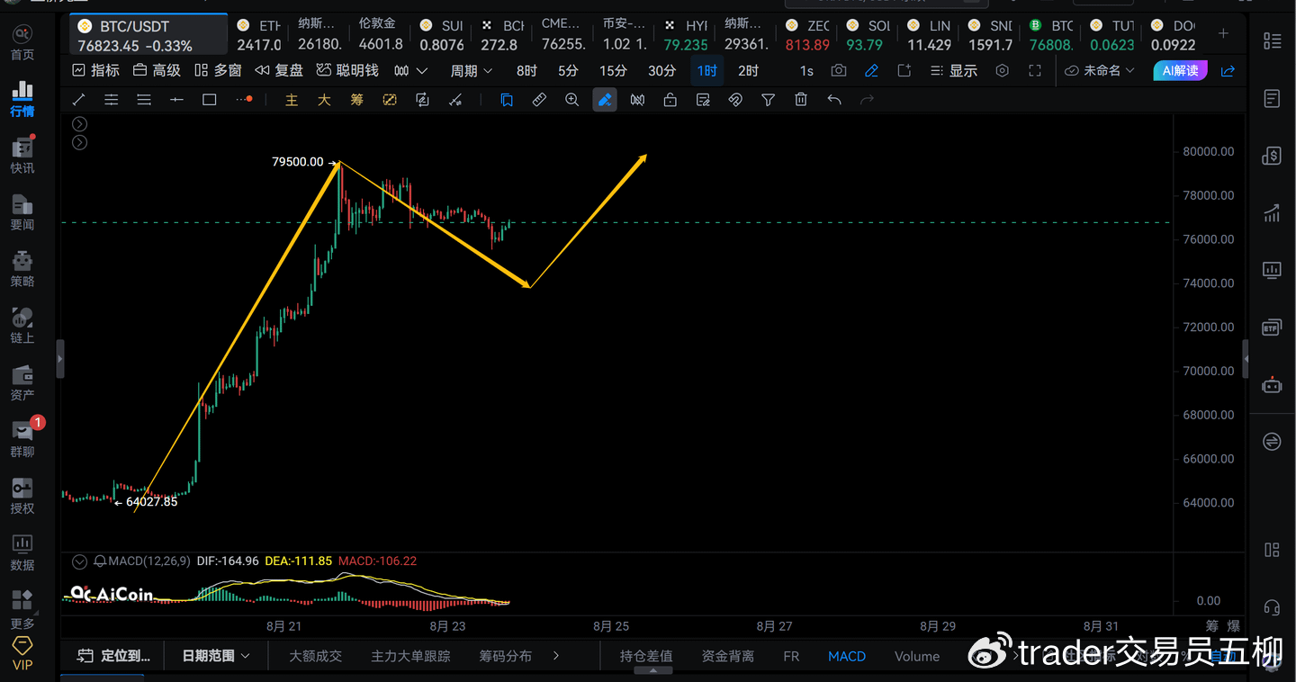Image resolution: width=1296 pixels, height=682 pixels.
Task: Click the 显示 display options button
Action: (x=953, y=70)
